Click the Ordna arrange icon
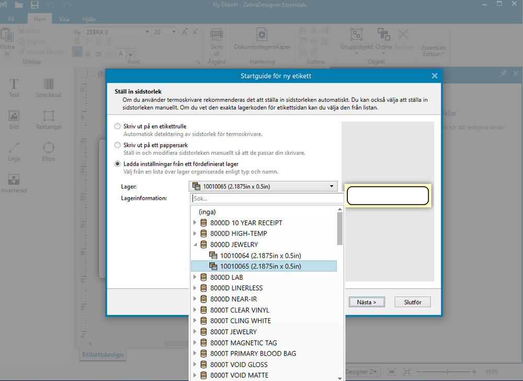 pyautogui.click(x=383, y=34)
